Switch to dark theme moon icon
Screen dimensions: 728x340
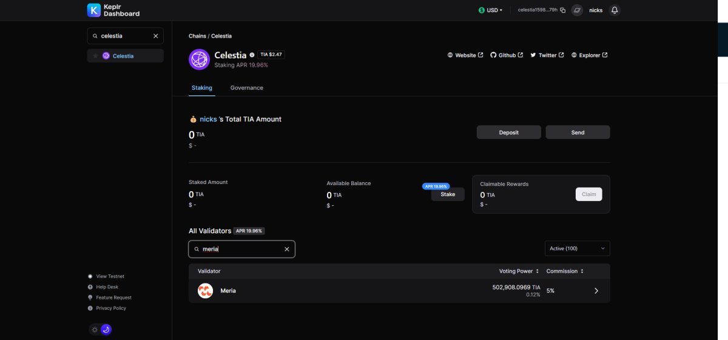(106, 330)
